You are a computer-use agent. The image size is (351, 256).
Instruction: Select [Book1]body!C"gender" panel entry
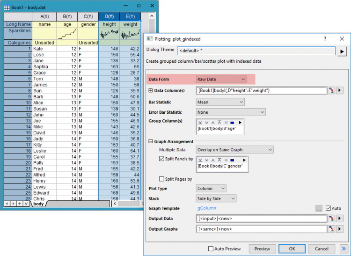click(220, 166)
